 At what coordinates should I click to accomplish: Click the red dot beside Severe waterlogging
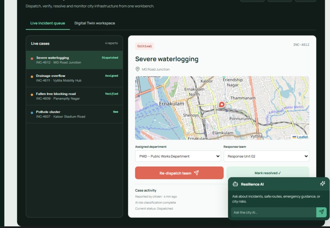click(x=32, y=59)
